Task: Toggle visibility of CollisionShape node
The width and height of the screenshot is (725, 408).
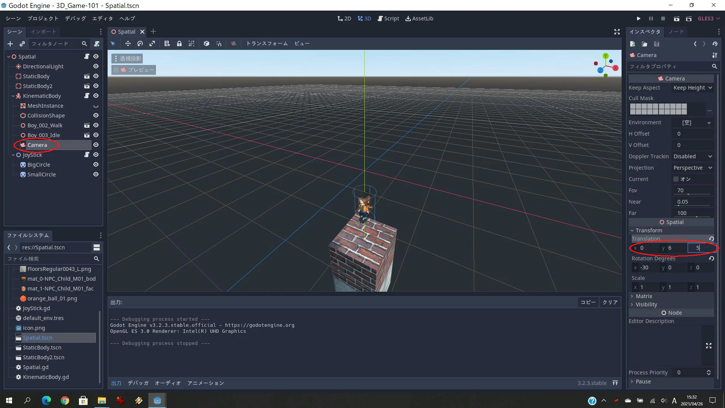Action: (96, 115)
